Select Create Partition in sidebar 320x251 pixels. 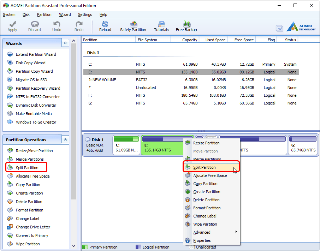click(x=25, y=193)
